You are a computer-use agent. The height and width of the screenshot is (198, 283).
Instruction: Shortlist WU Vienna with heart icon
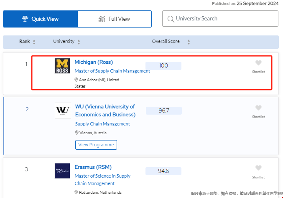point(258,108)
